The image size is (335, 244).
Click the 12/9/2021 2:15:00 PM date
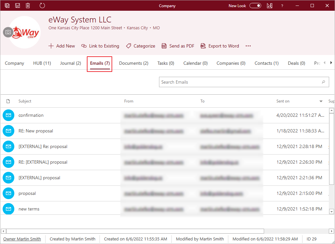(299, 193)
